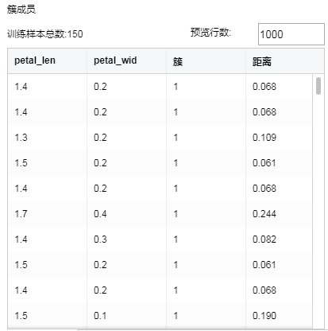328x331 pixels.
Task: Click the 预览行数 input field showing 1000
Action: [291, 34]
